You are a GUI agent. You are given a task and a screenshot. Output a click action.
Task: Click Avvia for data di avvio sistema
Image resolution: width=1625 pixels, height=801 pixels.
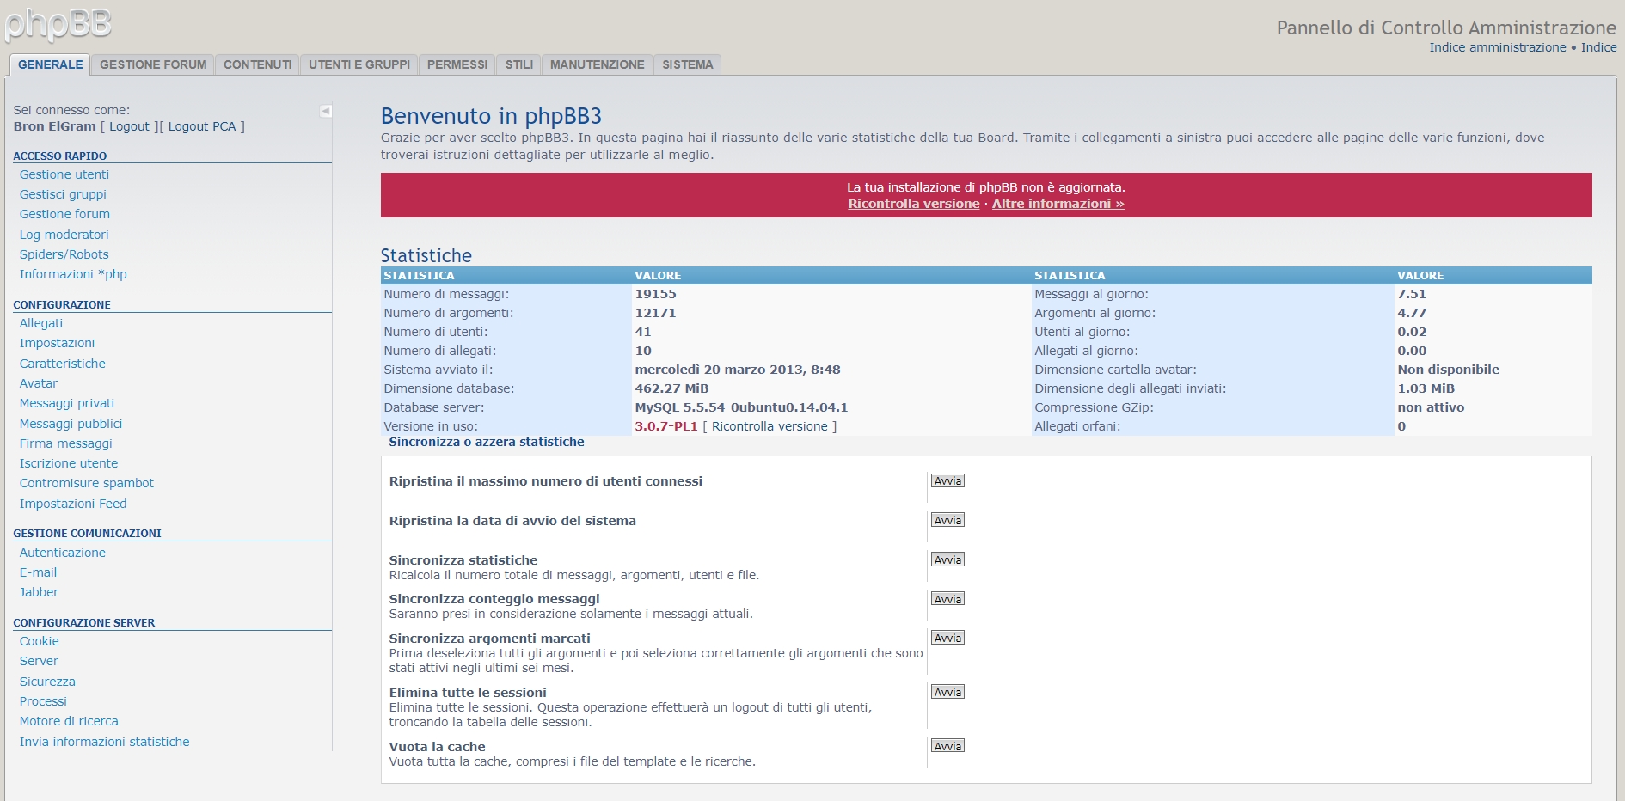tap(947, 520)
